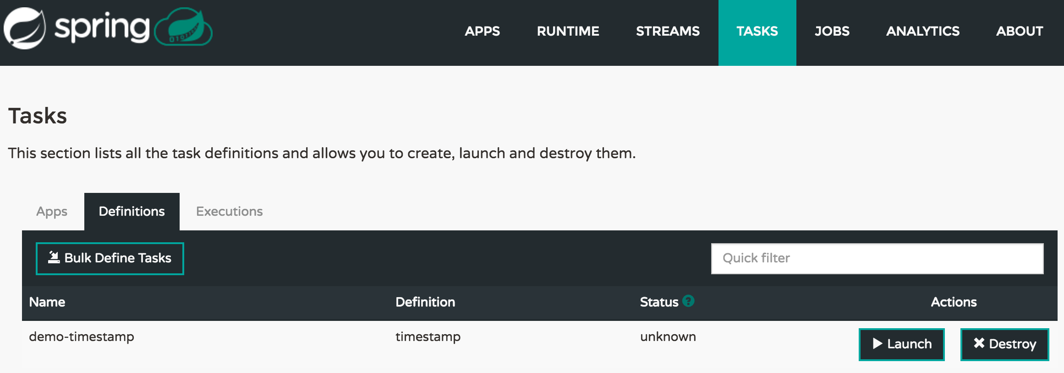The width and height of the screenshot is (1064, 373).
Task: Click the Name column header
Action: click(47, 302)
